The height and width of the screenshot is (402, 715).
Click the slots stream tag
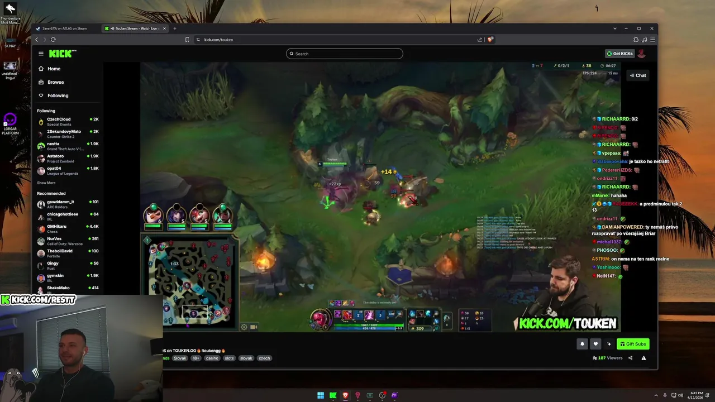tap(229, 358)
